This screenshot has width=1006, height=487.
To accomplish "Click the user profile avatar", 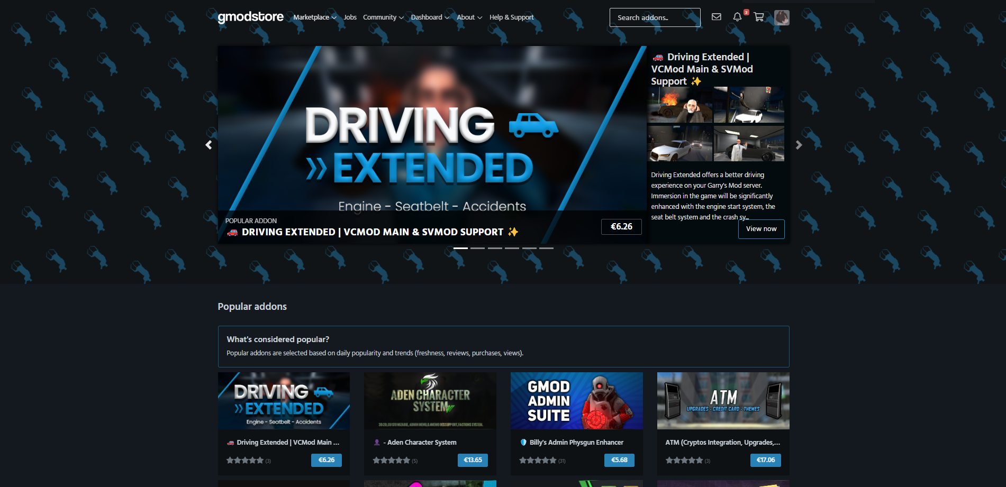I will 782,17.
